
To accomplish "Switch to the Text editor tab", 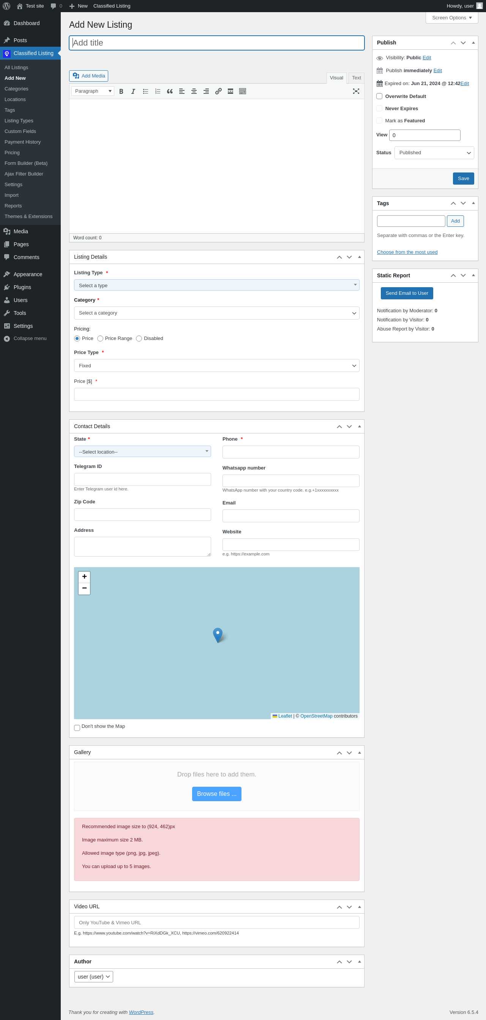I will (x=356, y=78).
